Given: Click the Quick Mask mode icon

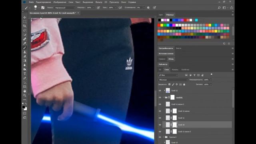Looking at the screenshot, I should tap(25, 113).
